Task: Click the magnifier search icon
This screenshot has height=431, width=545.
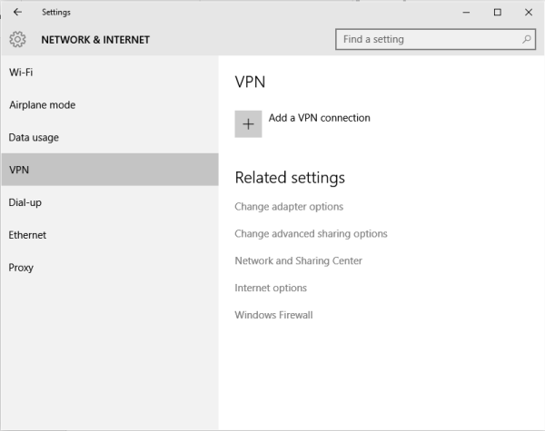Action: click(526, 40)
